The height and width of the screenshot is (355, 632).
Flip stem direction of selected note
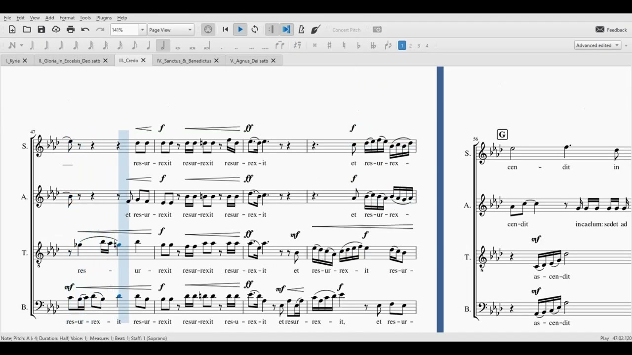tap(388, 45)
